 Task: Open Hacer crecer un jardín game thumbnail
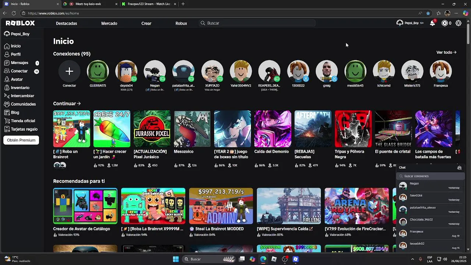pyautogui.click(x=112, y=129)
